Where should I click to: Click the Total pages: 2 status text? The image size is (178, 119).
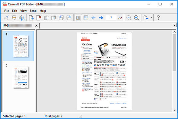[53, 116]
